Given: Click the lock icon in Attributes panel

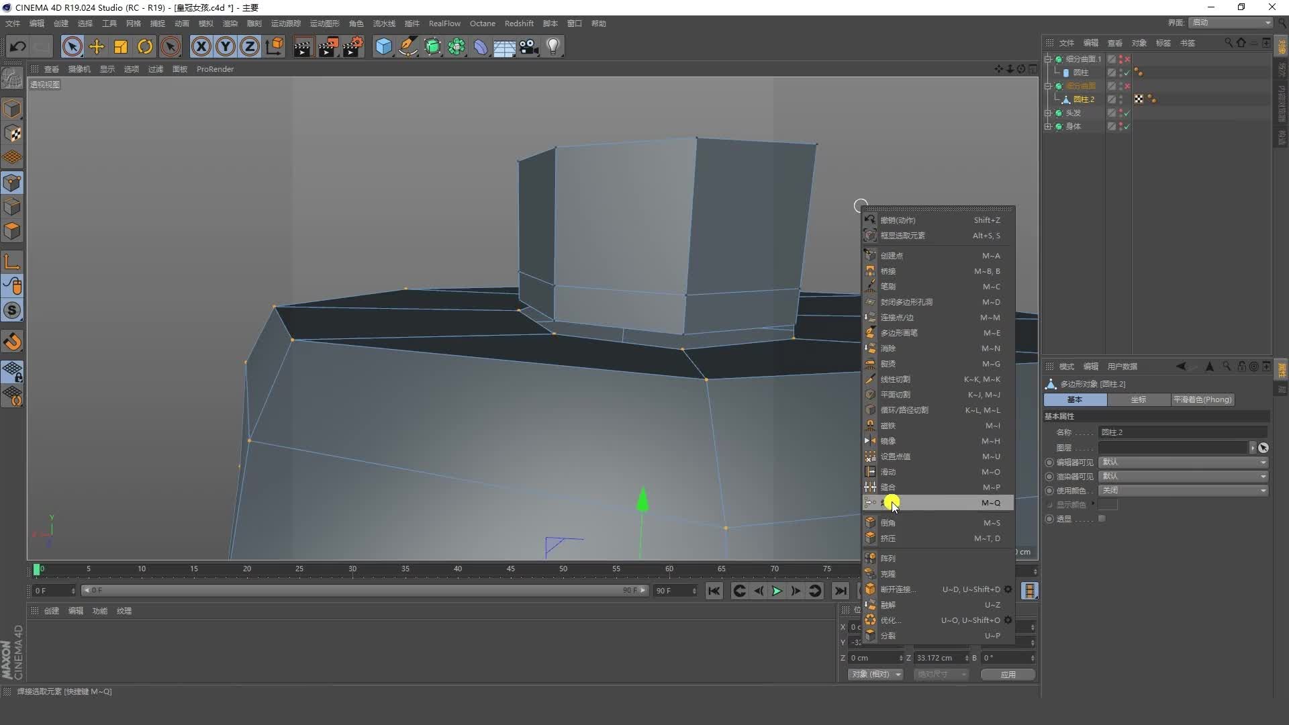Looking at the screenshot, I should pyautogui.click(x=1241, y=367).
